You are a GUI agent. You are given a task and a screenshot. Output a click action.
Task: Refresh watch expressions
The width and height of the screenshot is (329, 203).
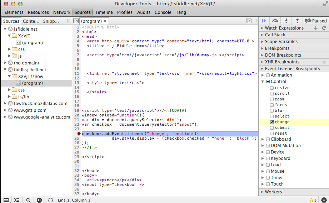324,28
